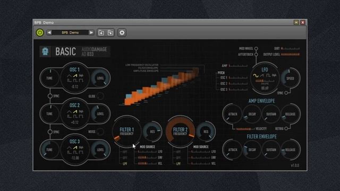Screen dimensions: 340x191
Task: Select OSC 3 sawtooth waveform
Action: (75, 147)
